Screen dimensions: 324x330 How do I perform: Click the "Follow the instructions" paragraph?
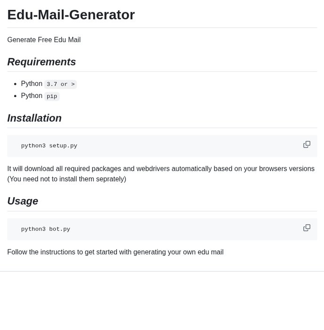(x=115, y=252)
